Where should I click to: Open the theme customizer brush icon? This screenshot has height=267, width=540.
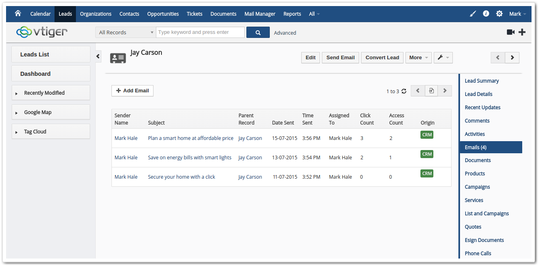tap(473, 13)
